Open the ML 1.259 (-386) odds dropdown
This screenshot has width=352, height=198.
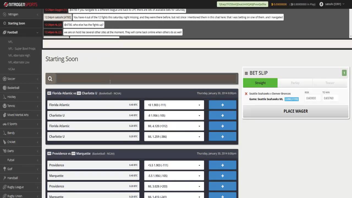(x=174, y=137)
